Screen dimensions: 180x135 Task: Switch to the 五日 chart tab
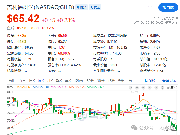pos(22,81)
